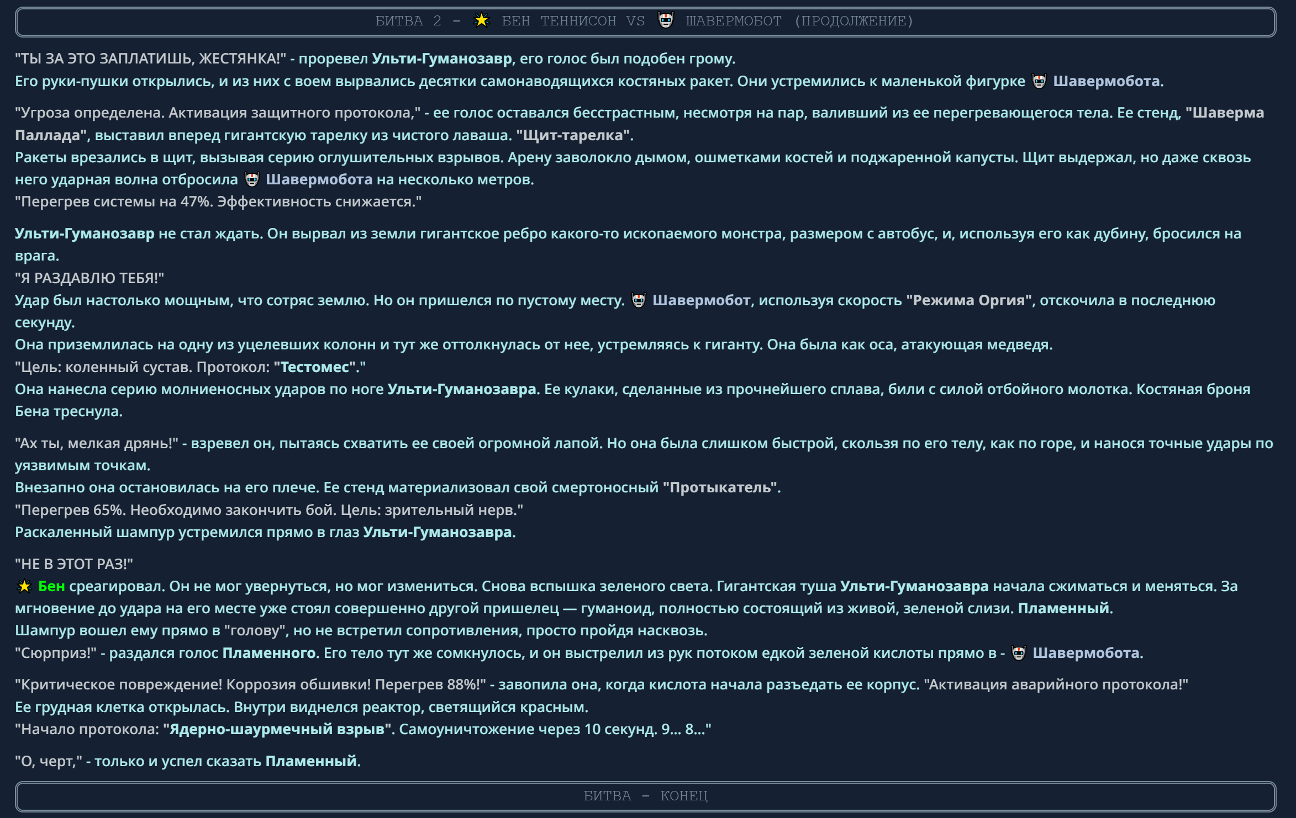Click the quote "Я РАЗДАВЛЮ ТЕБЯ!"
This screenshot has height=818, width=1296.
tap(89, 278)
